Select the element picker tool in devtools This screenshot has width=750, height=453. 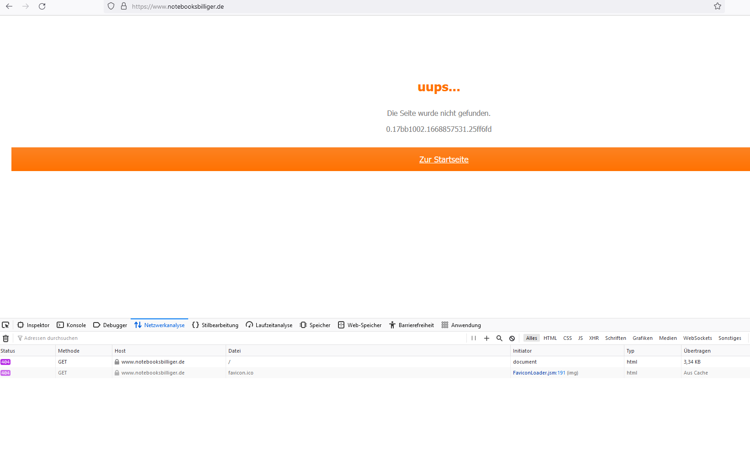tap(6, 324)
